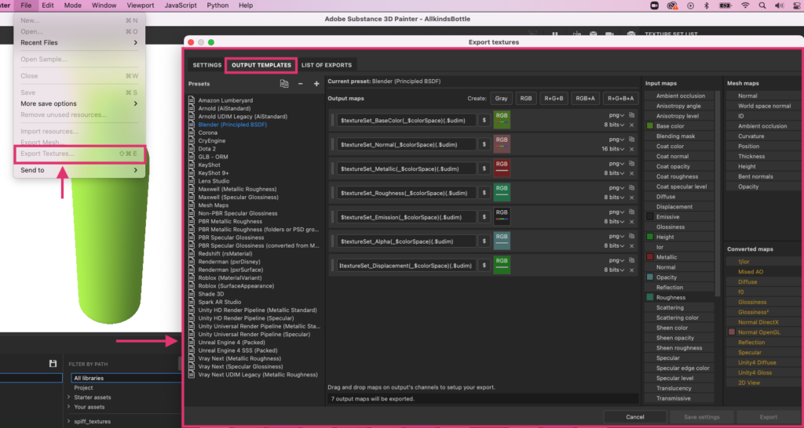Image resolution: width=804 pixels, height=428 pixels.
Task: Click the BaseColor output name field
Action: 407,120
